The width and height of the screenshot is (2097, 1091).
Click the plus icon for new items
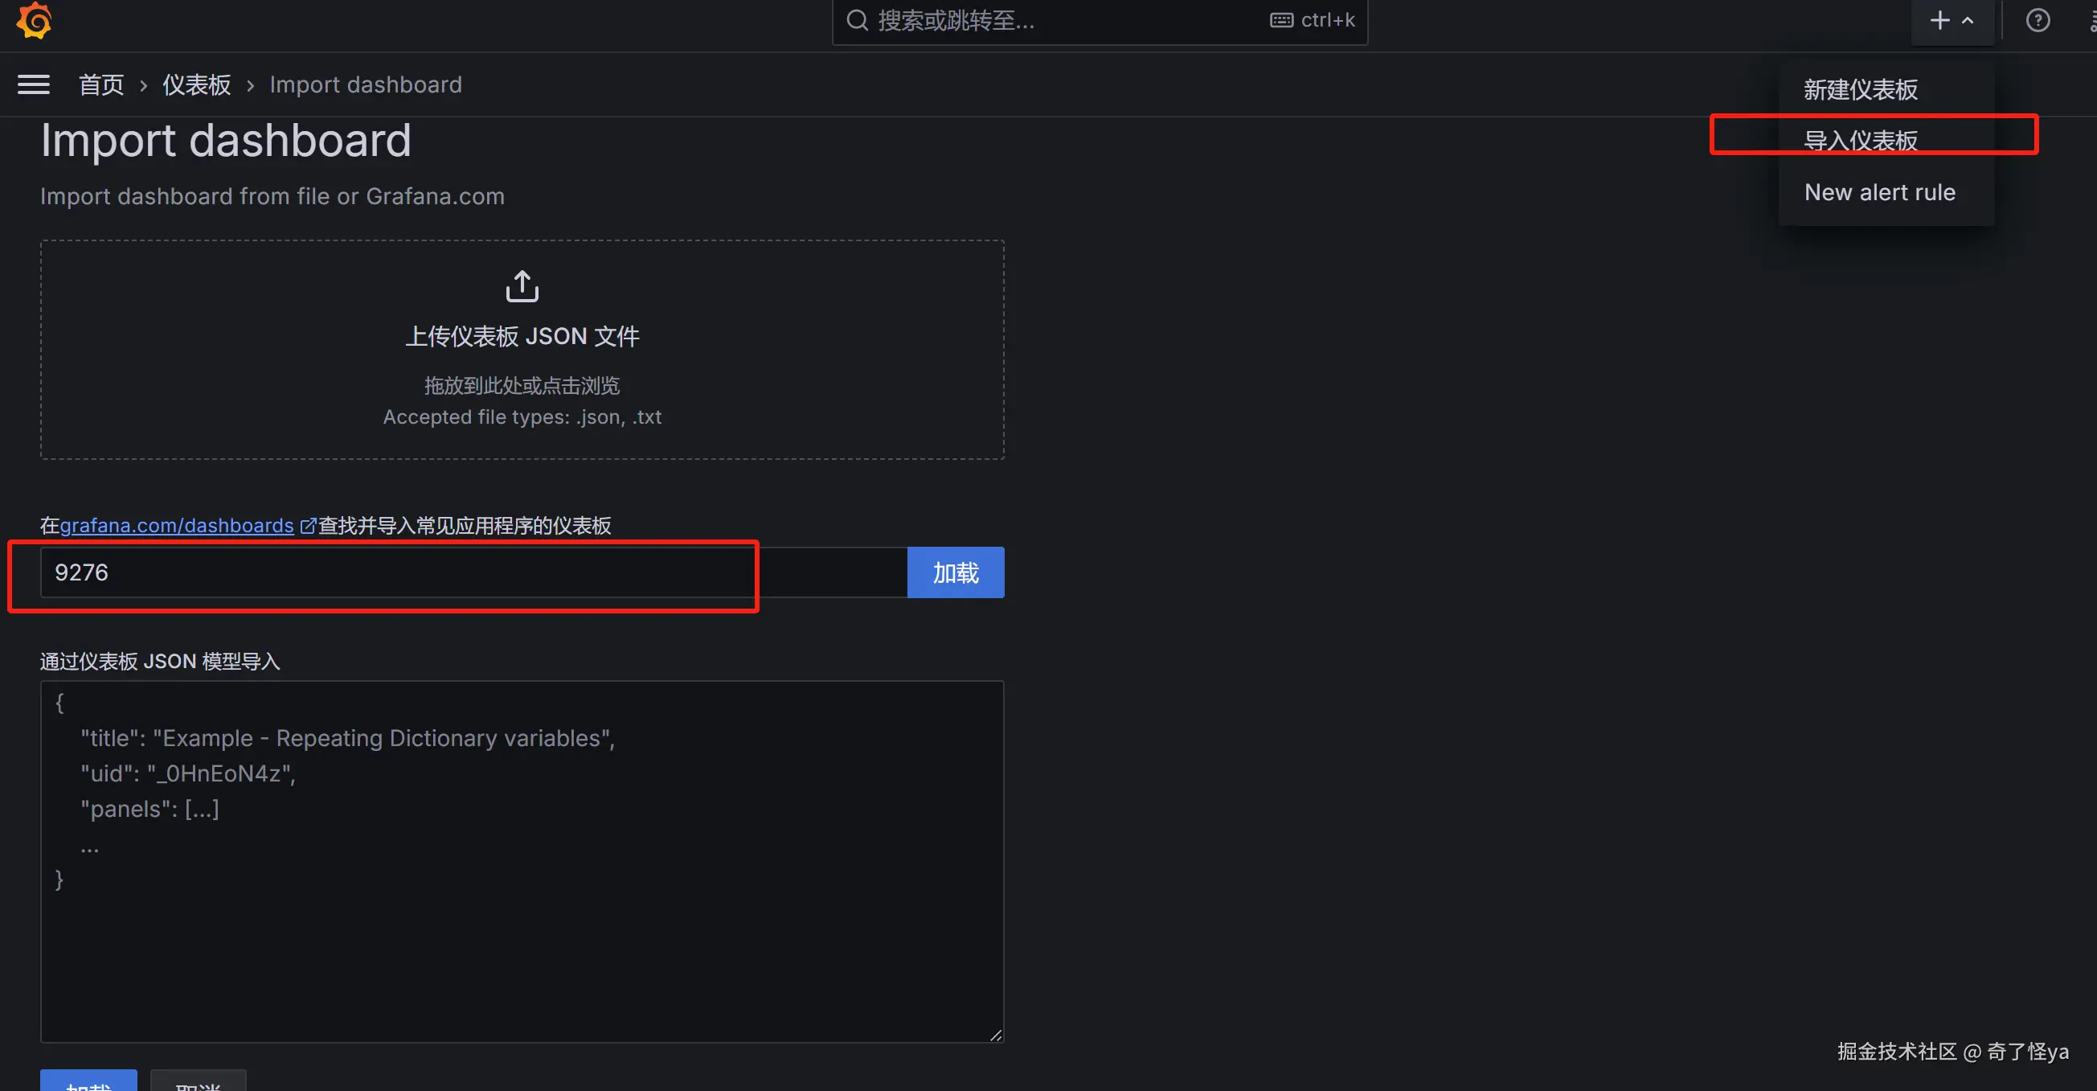pyautogui.click(x=1940, y=20)
